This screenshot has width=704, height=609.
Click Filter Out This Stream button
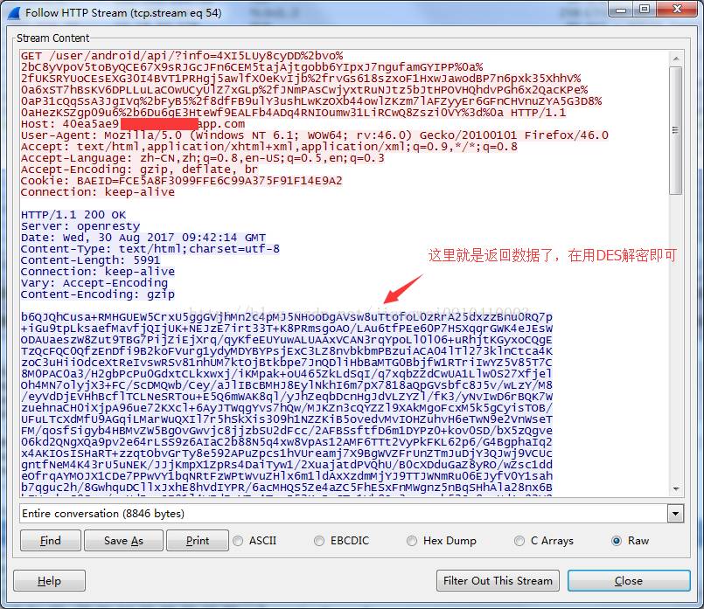point(498,581)
